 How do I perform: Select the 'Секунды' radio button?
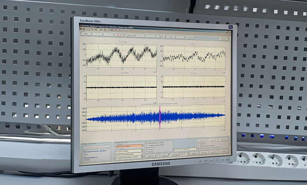coord(147,152)
